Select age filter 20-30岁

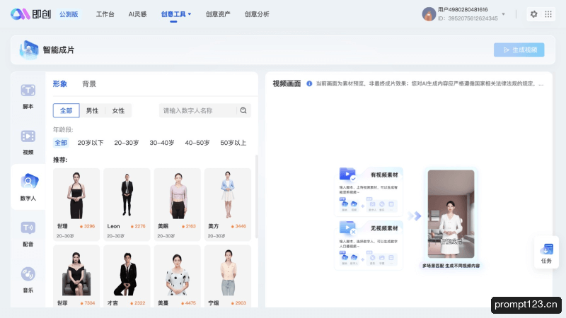127,143
